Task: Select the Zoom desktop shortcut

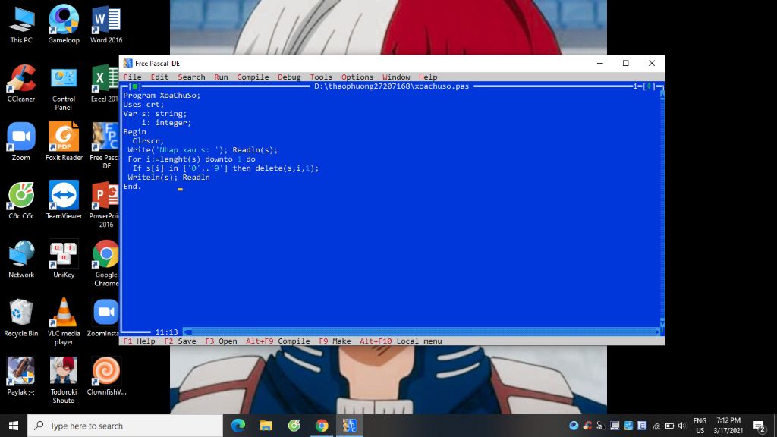Action: (x=20, y=142)
